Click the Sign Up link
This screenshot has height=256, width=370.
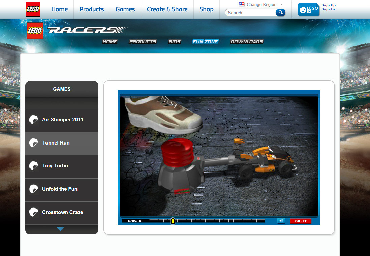(329, 5)
